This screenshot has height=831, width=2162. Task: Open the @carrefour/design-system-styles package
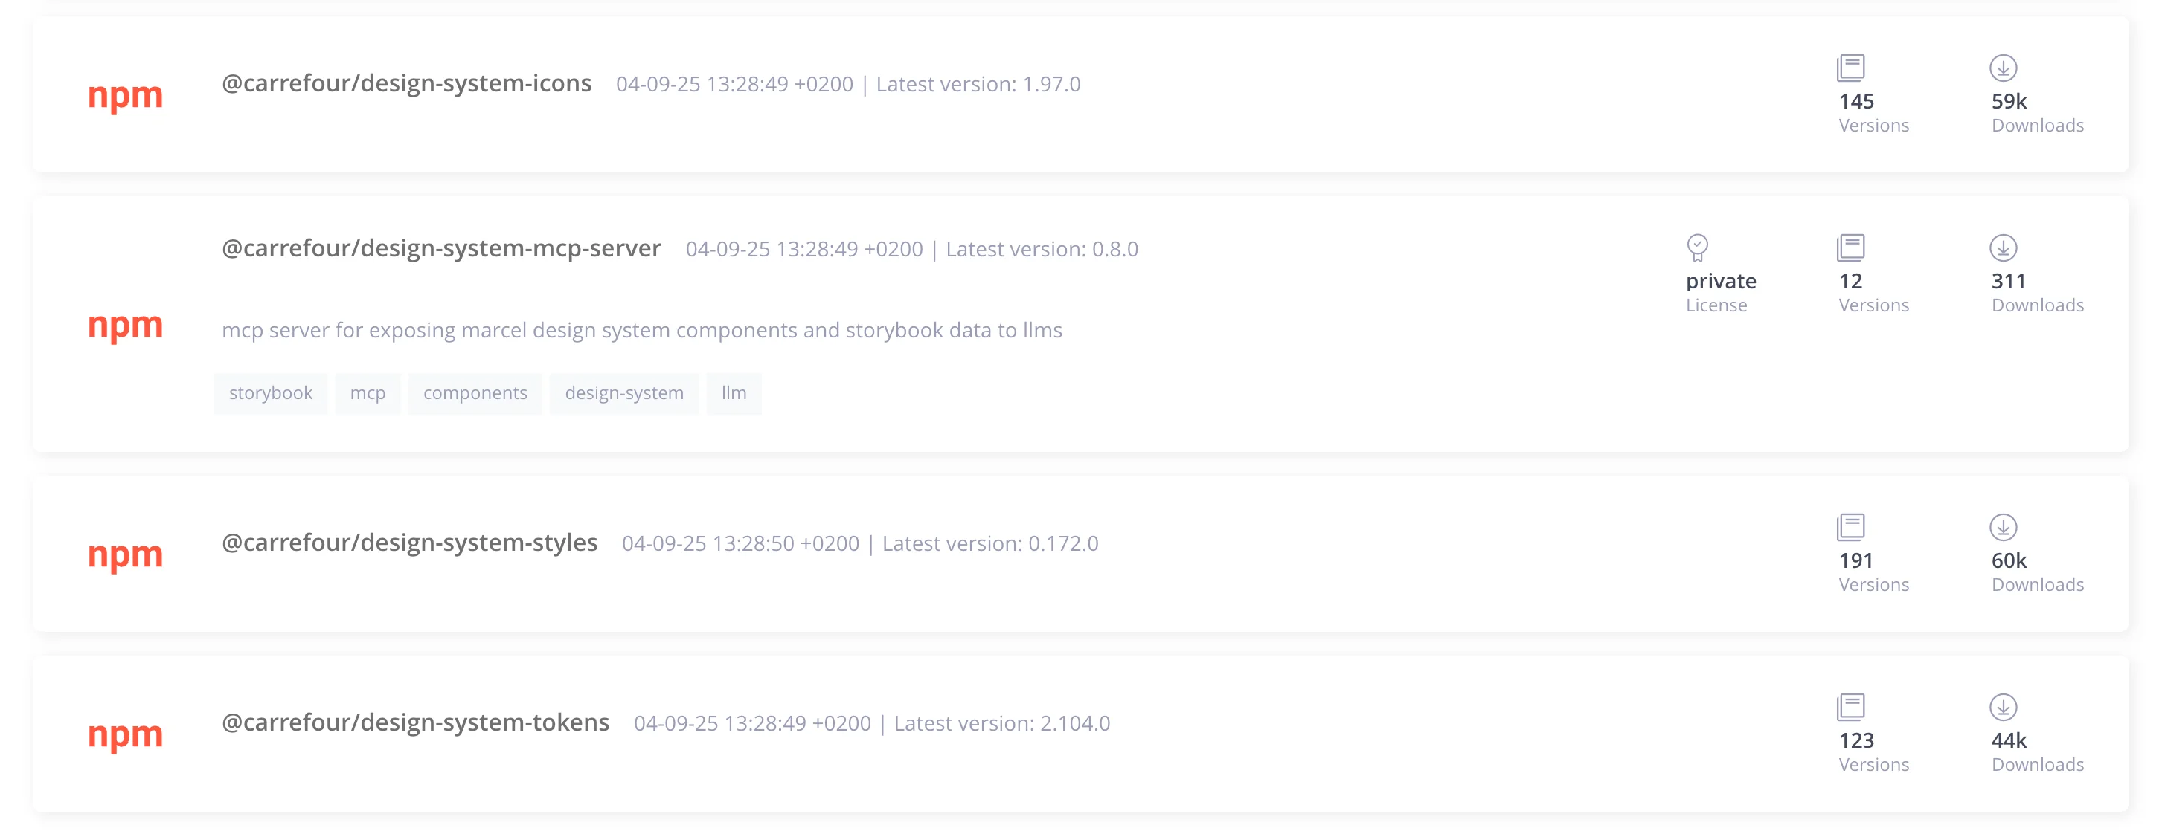[x=408, y=543]
